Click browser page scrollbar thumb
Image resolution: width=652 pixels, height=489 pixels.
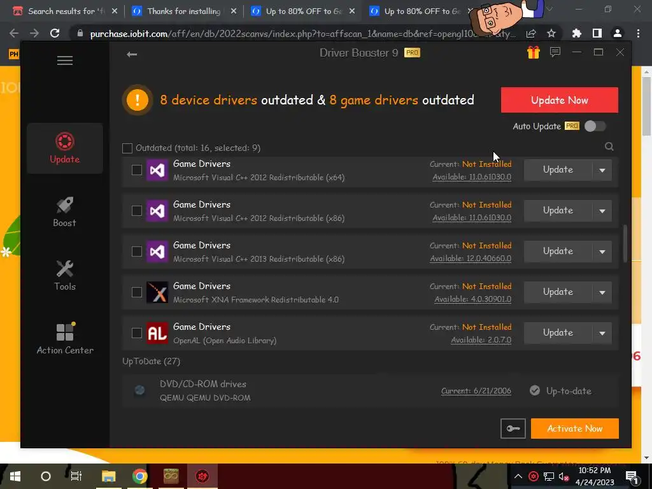click(x=646, y=106)
